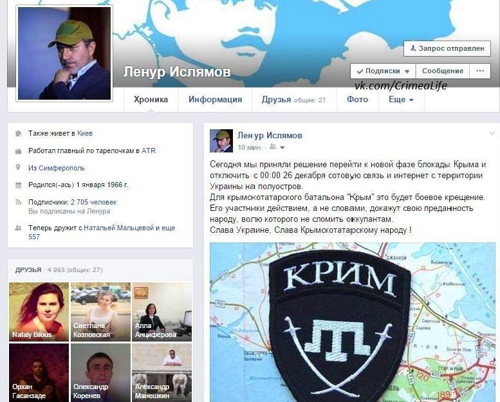Screen dimensions: 500x402
Task: Click the RSS followers icon beside Подписчики
Action: 18,202
